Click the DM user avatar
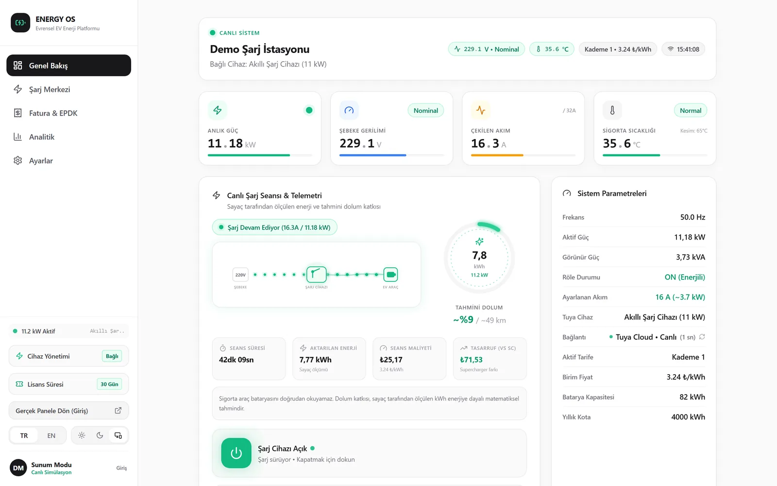The width and height of the screenshot is (777, 486). click(18, 468)
